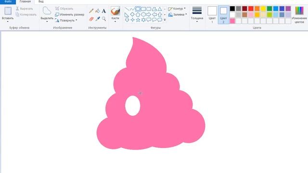Click the Обрезать crop button
The image size is (308, 173).
pos(64,9)
